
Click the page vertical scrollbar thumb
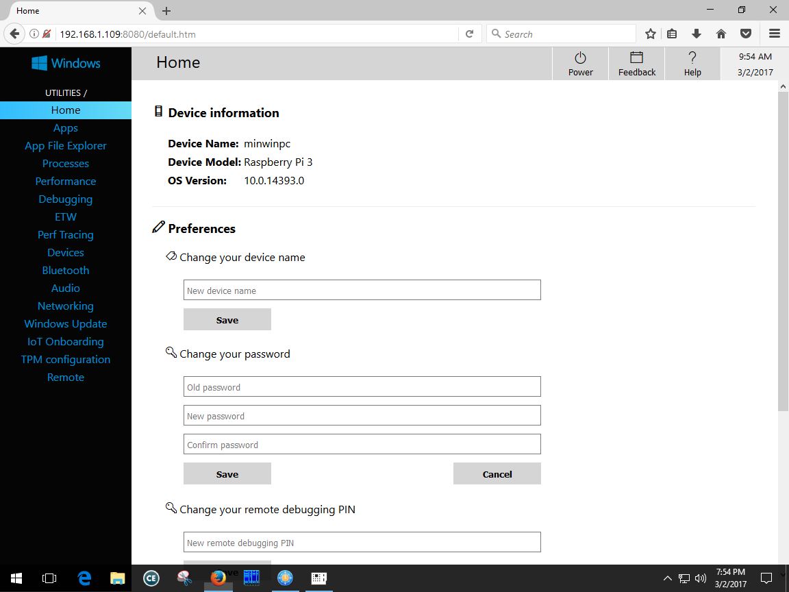783,251
